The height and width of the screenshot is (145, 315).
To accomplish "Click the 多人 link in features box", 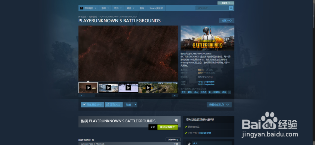I will (195, 143).
